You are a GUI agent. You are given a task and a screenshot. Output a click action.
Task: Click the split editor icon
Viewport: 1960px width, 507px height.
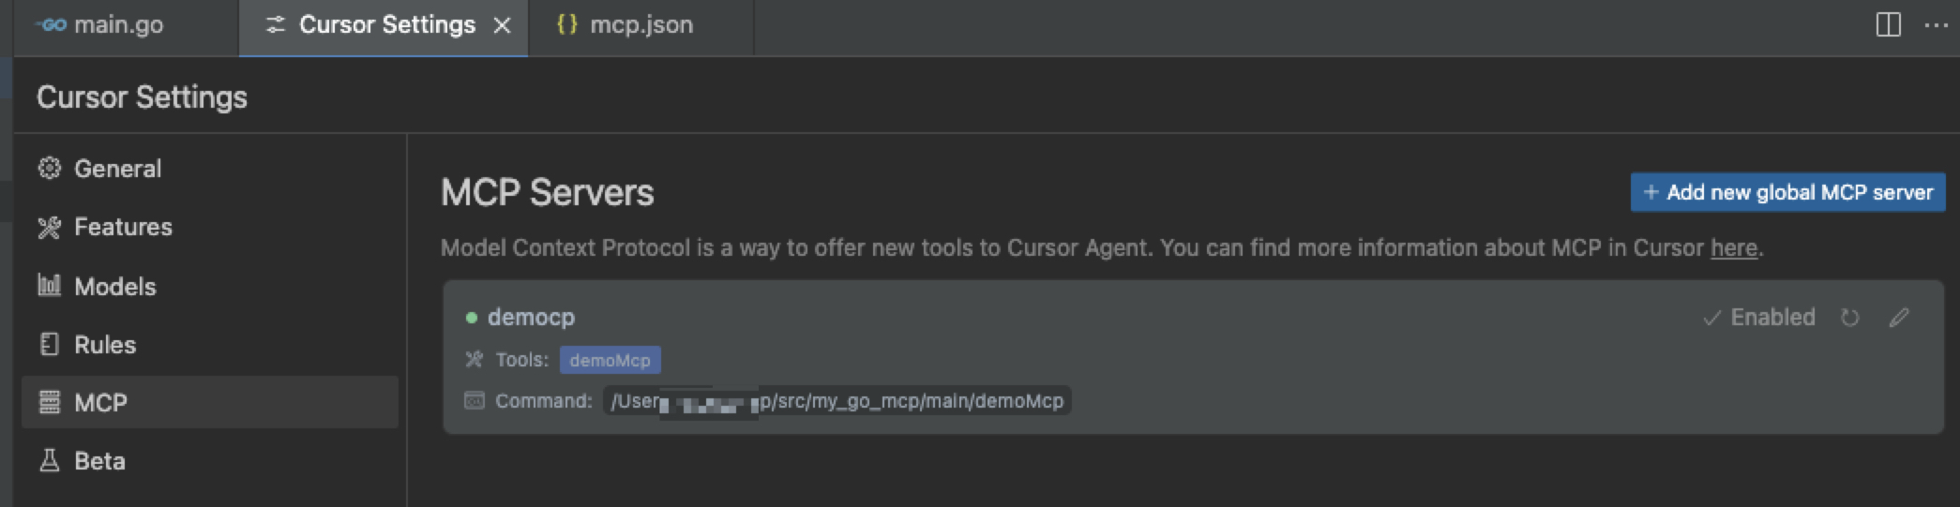[1888, 25]
